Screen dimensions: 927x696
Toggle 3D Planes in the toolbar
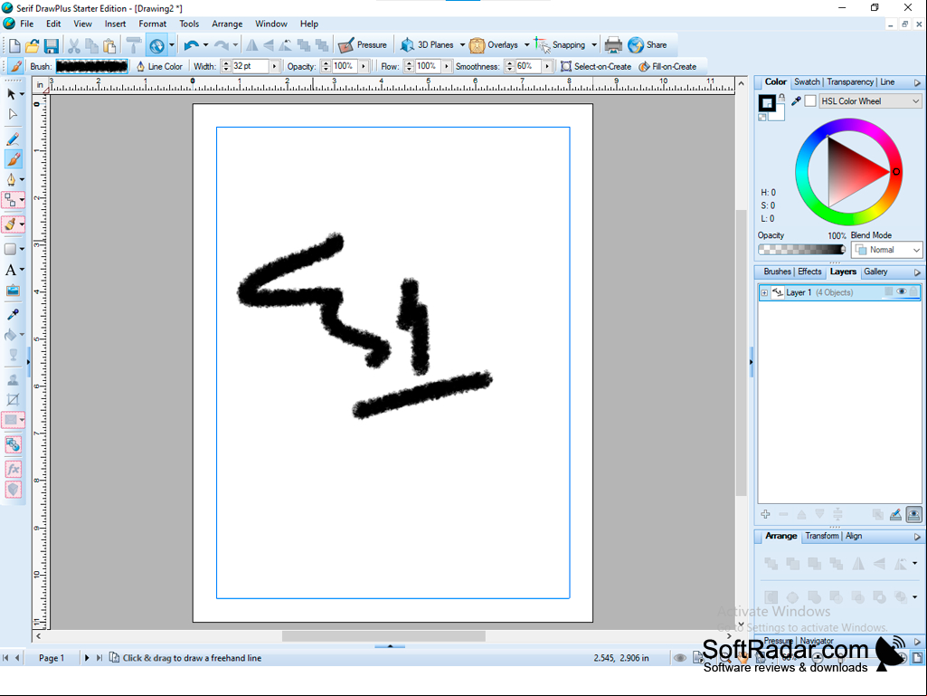coord(427,45)
